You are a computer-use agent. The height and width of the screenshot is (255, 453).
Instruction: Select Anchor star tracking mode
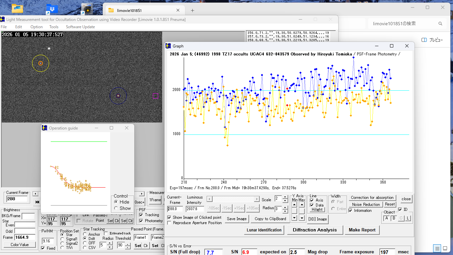[85, 234]
